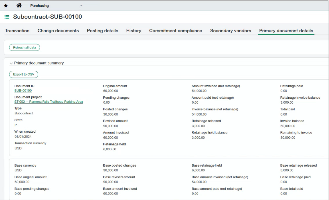Switch to the Transaction tab
This screenshot has width=329, height=200.
click(x=17, y=30)
